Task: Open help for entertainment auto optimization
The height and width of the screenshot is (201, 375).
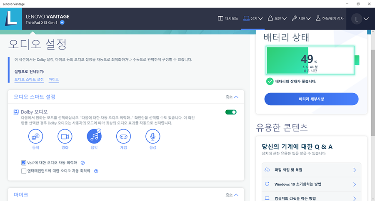Action: click(96, 171)
